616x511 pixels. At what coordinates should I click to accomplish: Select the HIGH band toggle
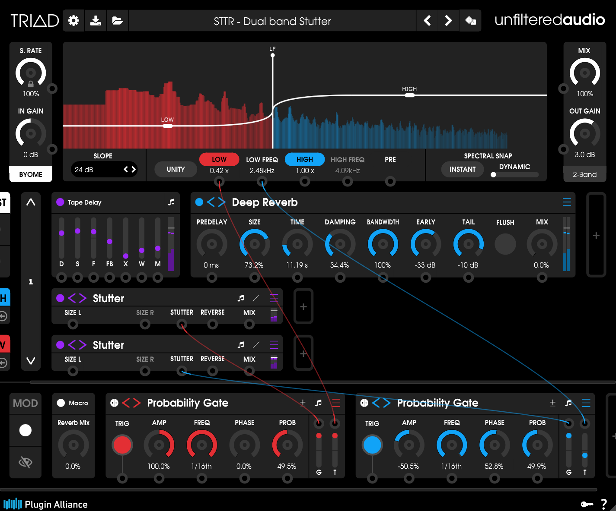point(305,159)
